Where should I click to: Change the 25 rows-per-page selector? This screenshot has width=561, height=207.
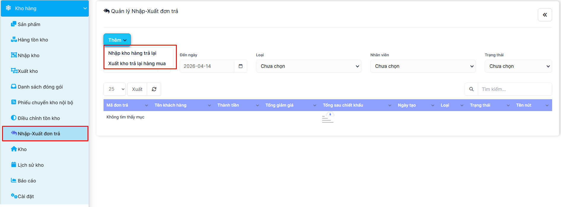click(115, 89)
